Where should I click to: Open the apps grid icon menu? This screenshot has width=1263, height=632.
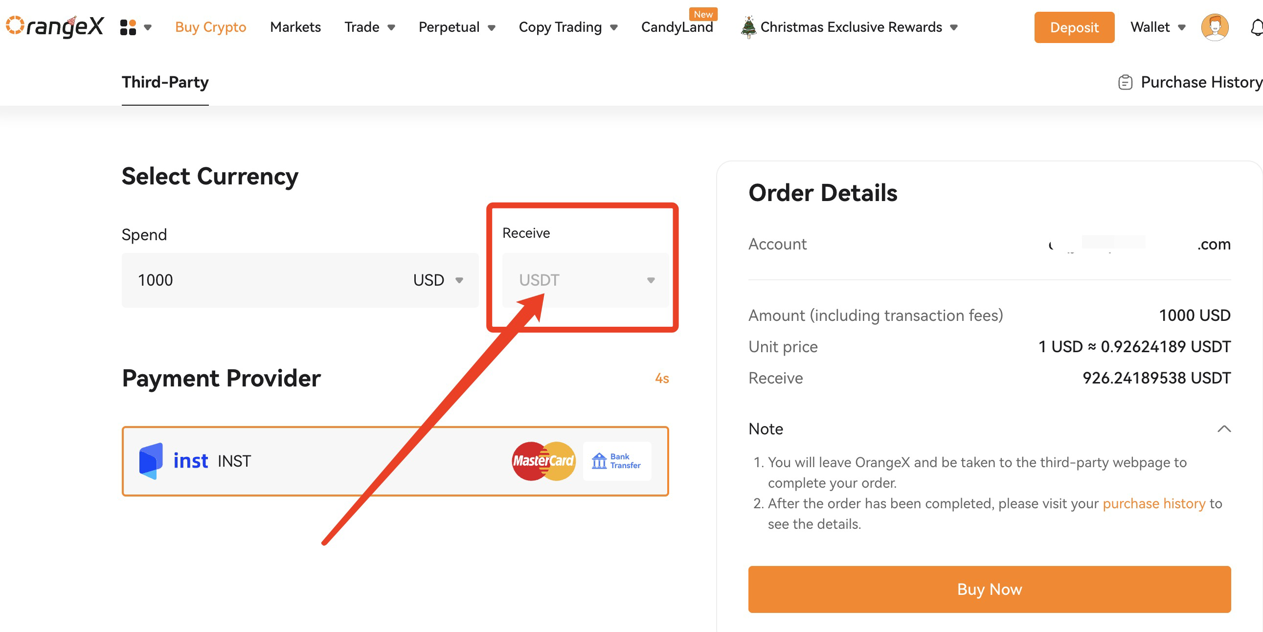128,27
